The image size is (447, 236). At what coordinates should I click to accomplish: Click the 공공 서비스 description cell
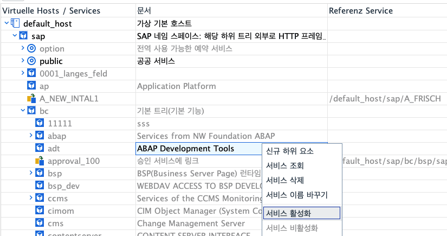pyautogui.click(x=231, y=61)
